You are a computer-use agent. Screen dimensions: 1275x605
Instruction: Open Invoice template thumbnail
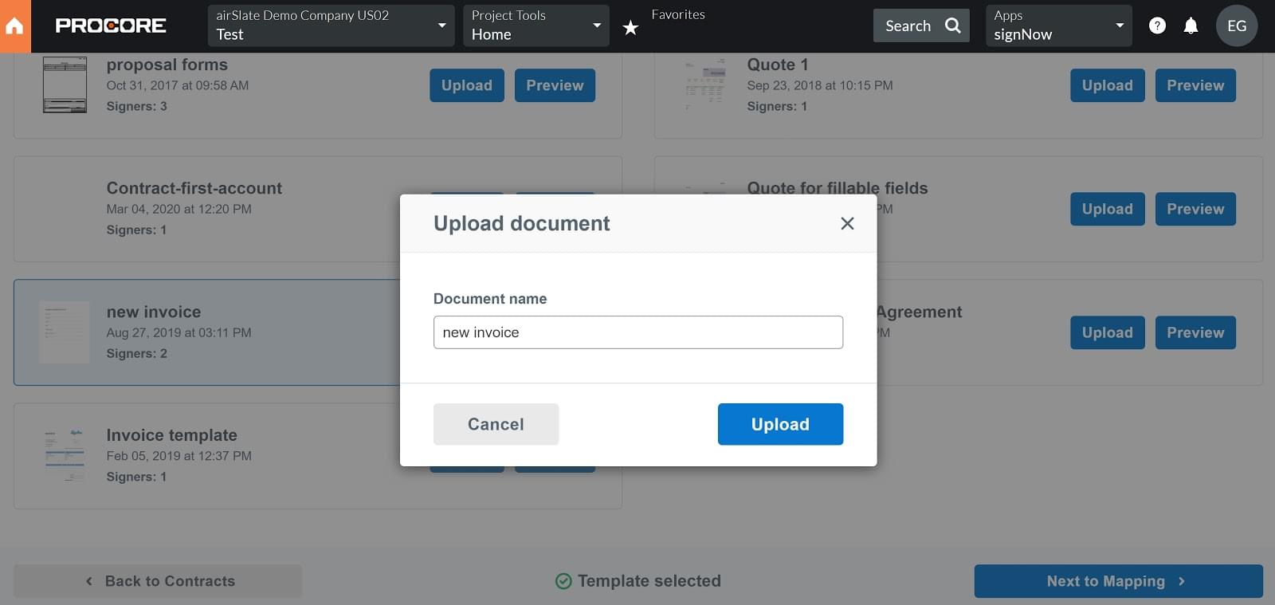(65, 455)
